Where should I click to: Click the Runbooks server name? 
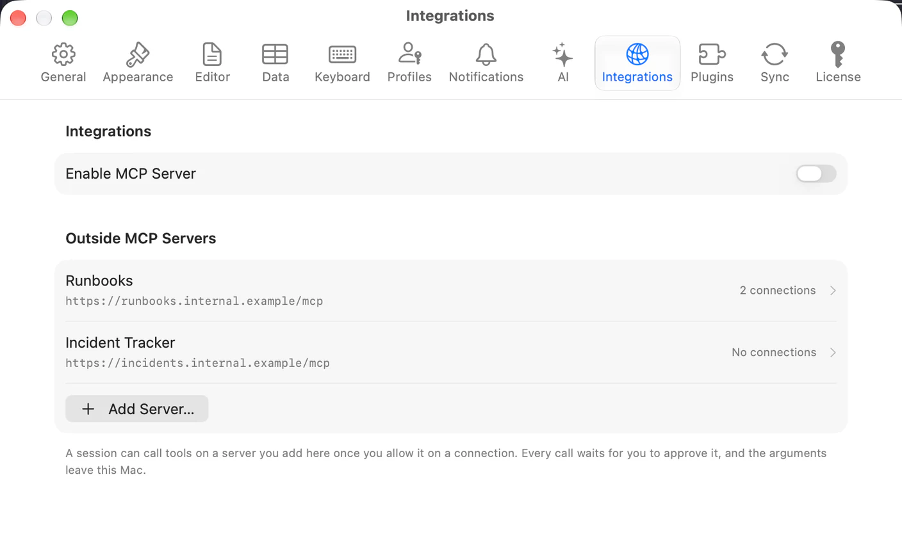tap(99, 280)
